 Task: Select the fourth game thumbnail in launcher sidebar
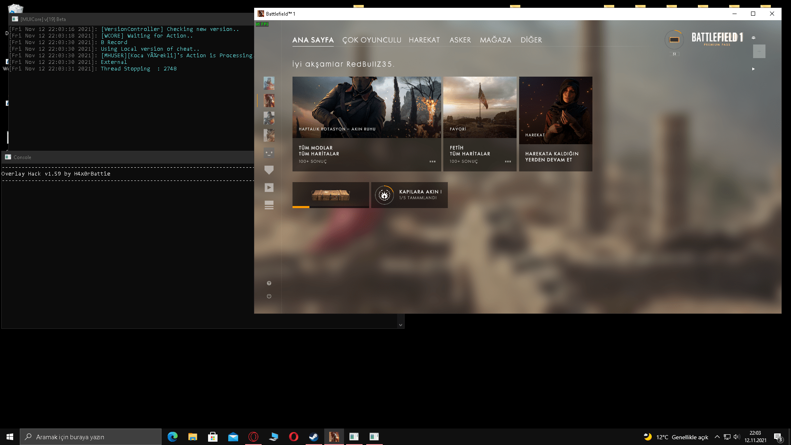click(269, 136)
